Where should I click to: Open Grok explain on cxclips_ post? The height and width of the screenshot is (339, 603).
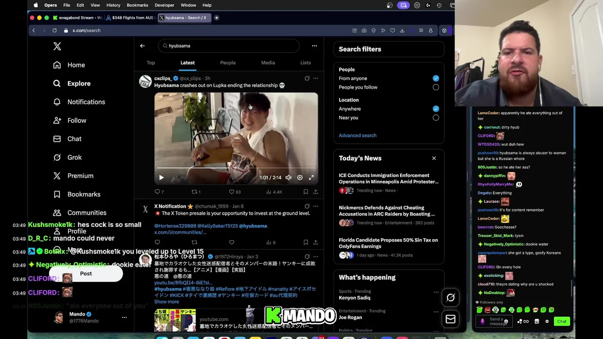307,78
